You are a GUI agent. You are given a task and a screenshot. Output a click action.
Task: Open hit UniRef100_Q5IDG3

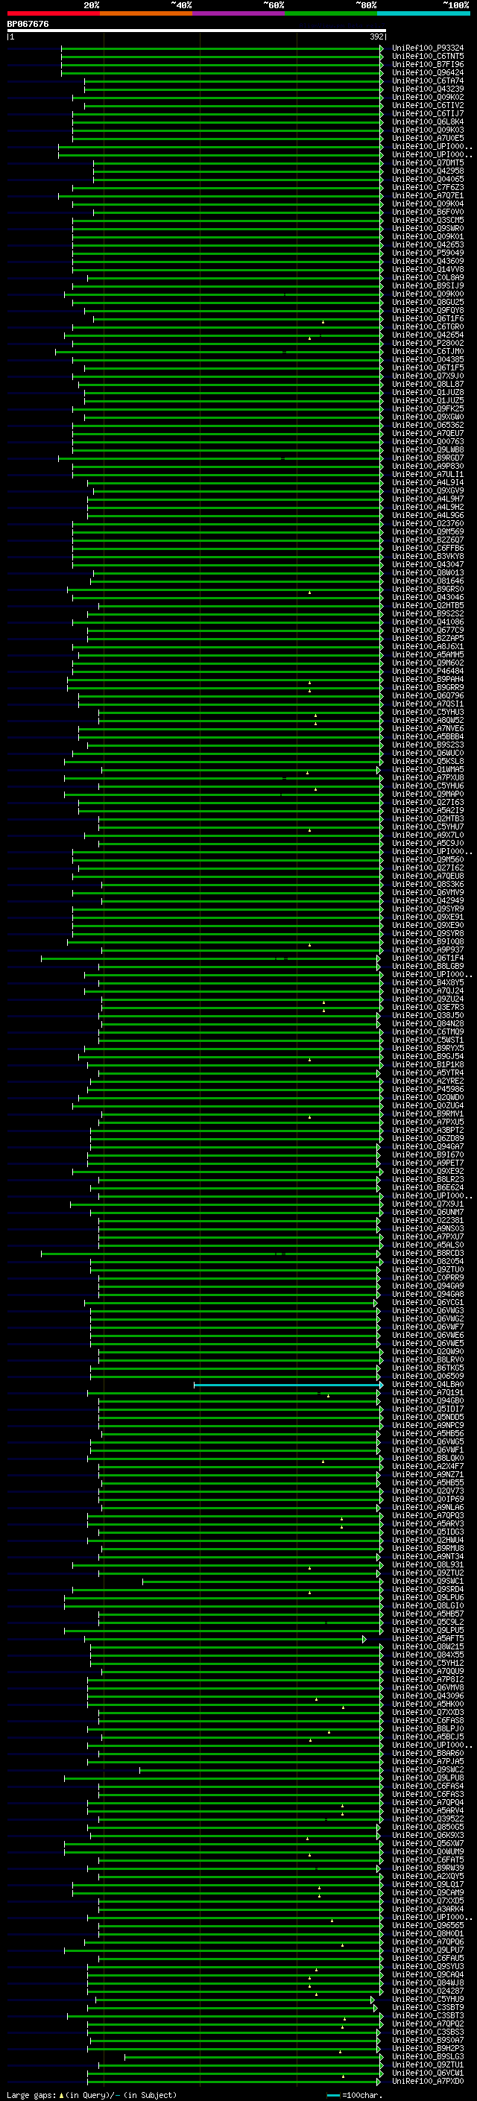pos(427,1532)
